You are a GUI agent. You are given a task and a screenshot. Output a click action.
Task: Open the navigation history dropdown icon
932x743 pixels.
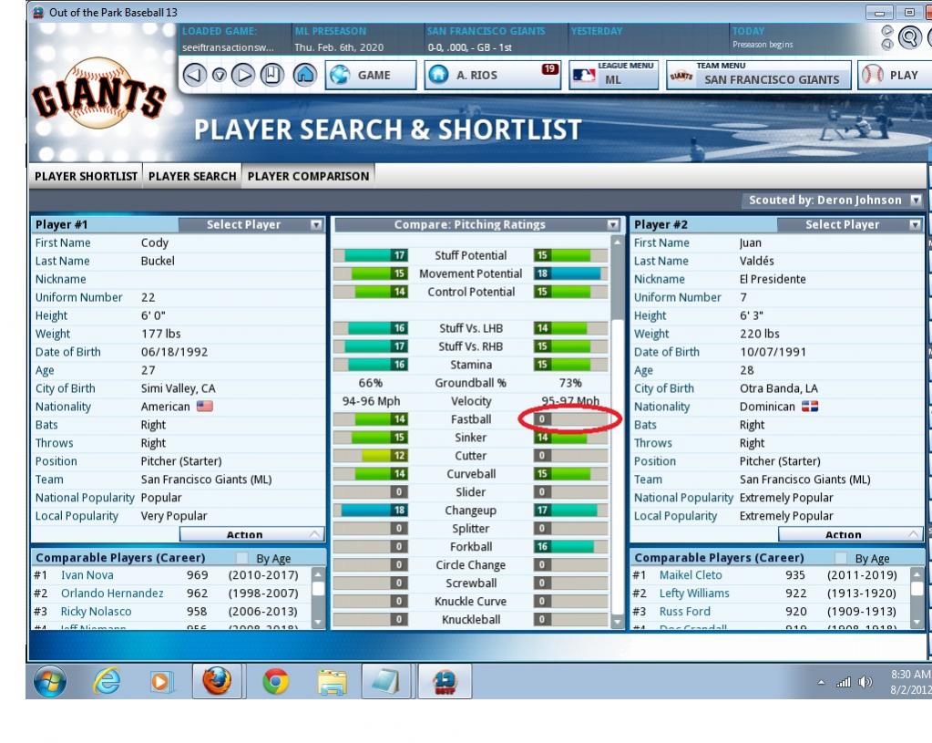coord(219,76)
